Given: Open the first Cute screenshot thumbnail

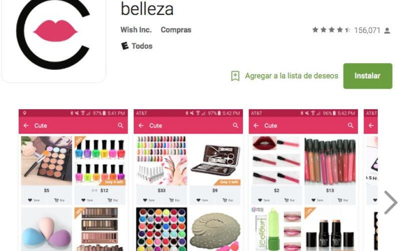Looking at the screenshot, I should [x=73, y=180].
